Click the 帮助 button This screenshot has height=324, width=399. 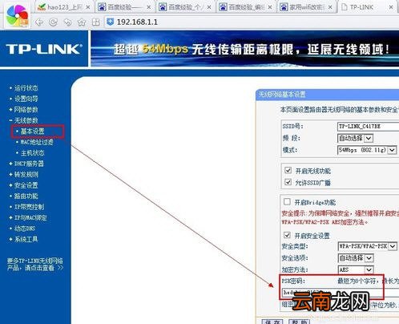pos(299,322)
